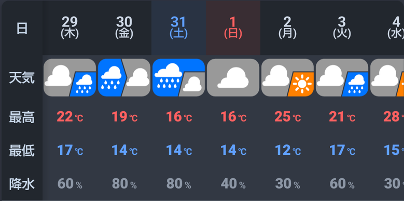This screenshot has width=404, height=201.
Task: Click the 最高 row label
Action: click(x=22, y=118)
